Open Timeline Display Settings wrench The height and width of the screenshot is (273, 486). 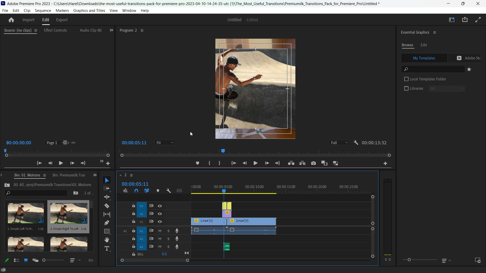tap(169, 191)
